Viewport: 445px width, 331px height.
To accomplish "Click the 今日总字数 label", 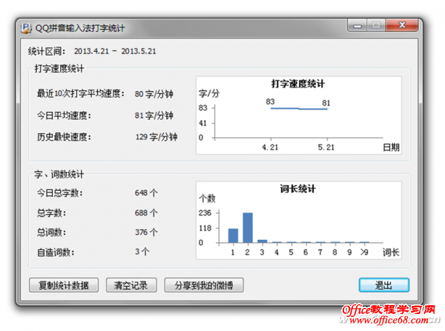I will click(60, 193).
